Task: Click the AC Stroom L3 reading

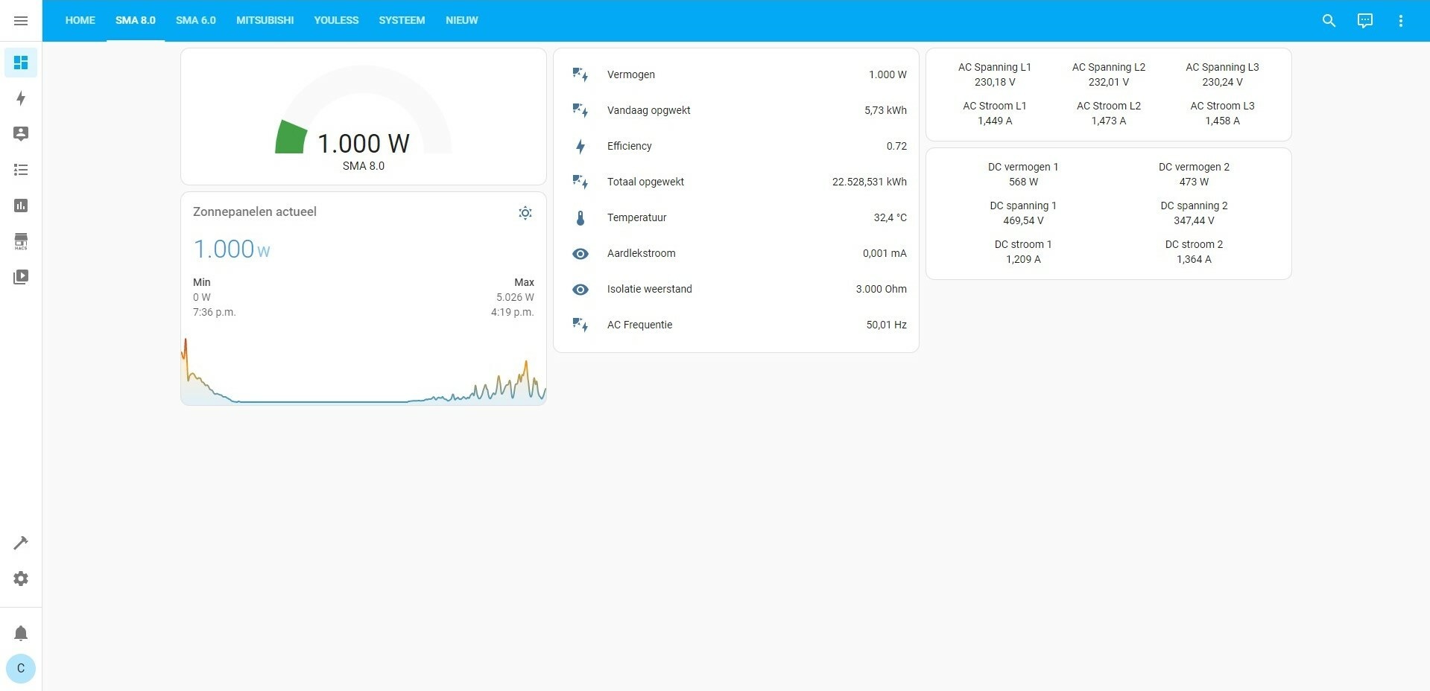Action: [1222, 113]
